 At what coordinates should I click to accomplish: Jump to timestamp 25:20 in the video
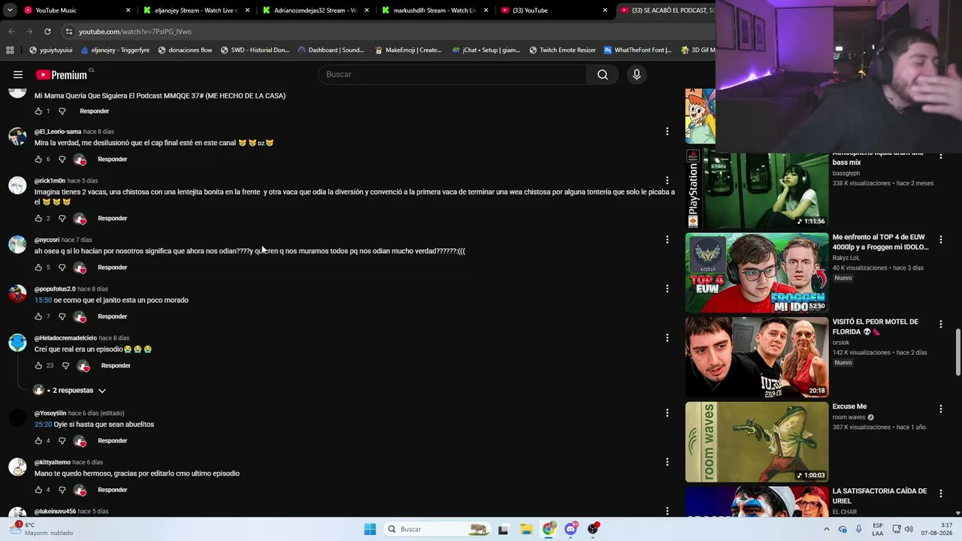(43, 425)
